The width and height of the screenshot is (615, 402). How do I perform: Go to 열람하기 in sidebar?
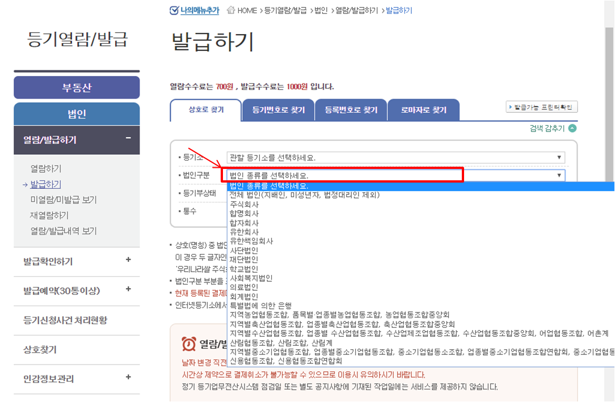[46, 168]
